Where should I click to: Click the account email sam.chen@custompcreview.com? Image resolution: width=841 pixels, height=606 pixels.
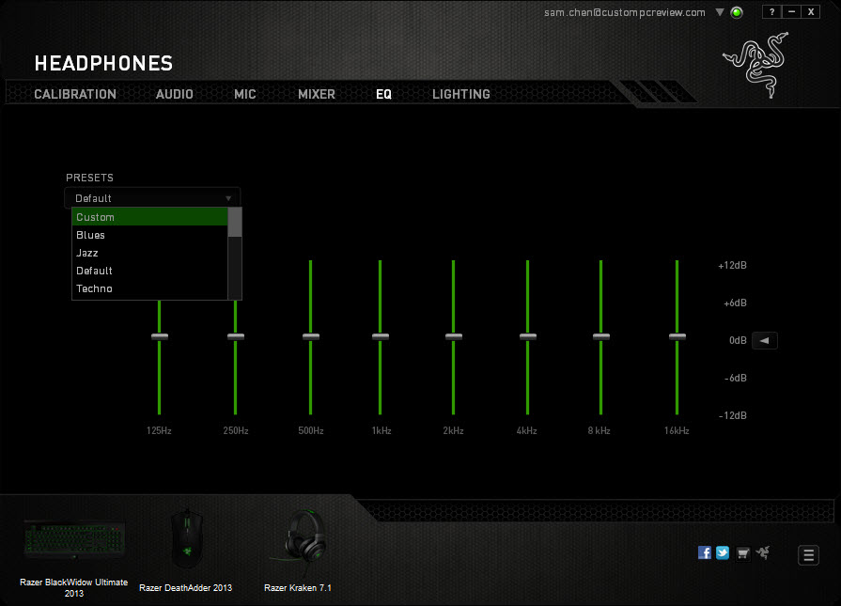click(625, 12)
